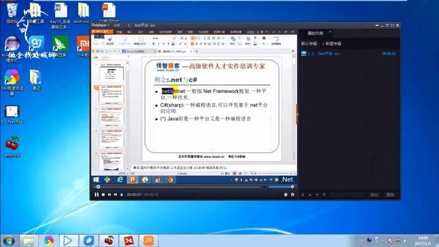The height and width of the screenshot is (247, 439).
Task: Pause the video in PotPlayer
Action: pyautogui.click(x=97, y=194)
